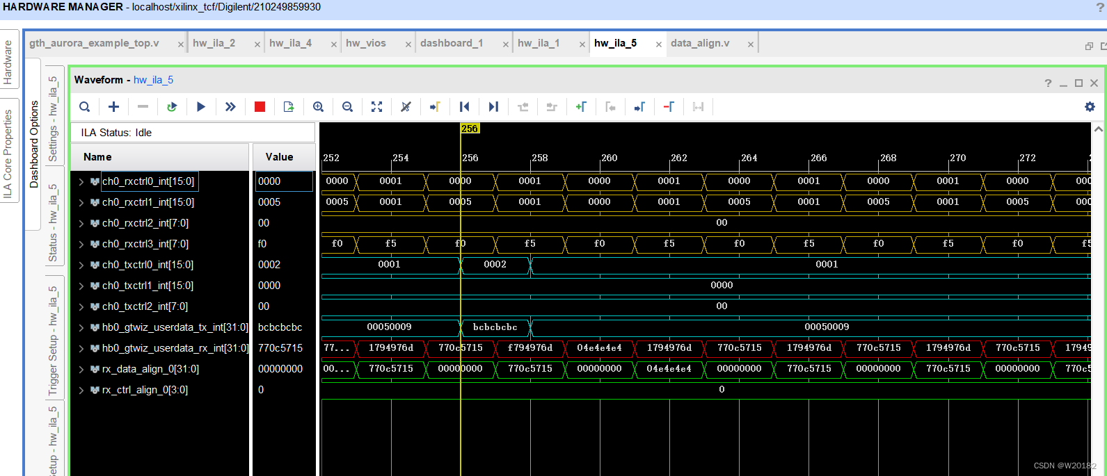The image size is (1107, 476).
Task: Click the yellow 256 cursor marker
Action: pyautogui.click(x=470, y=129)
